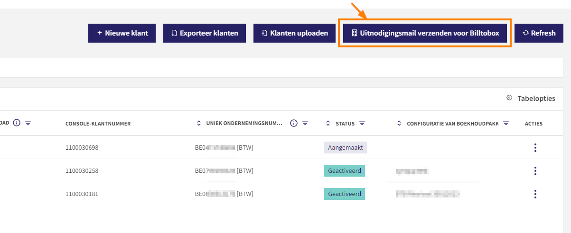Sort by Uniek ondernemingsnummer column

[x=199, y=124]
